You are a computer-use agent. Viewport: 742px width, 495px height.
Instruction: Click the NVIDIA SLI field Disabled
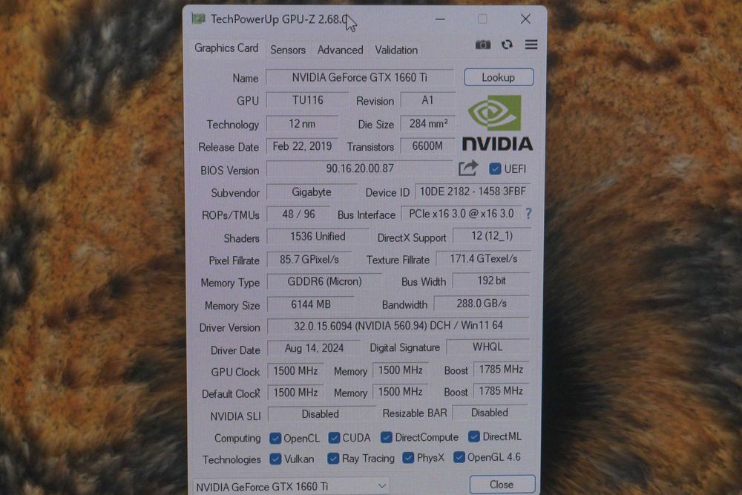[321, 414]
